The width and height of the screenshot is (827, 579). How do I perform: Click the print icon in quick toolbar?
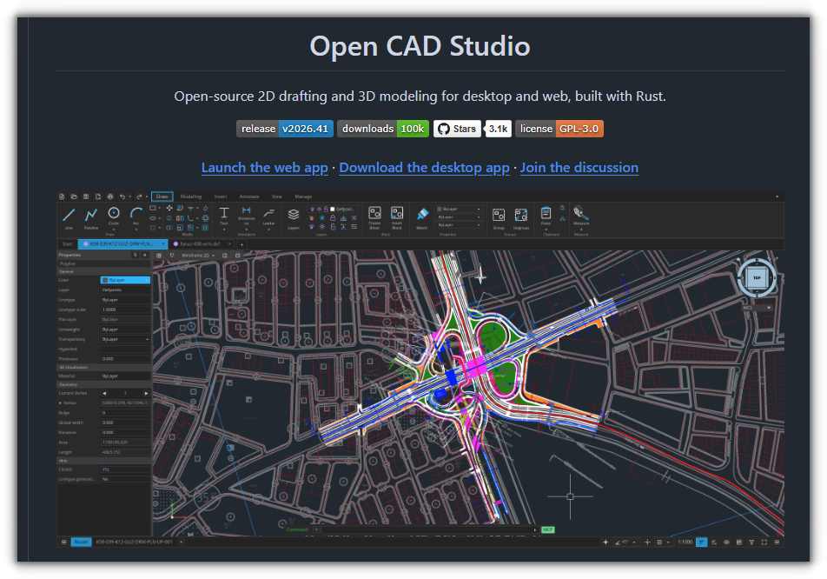click(x=110, y=196)
